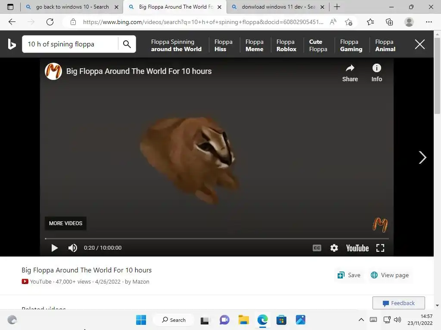The height and width of the screenshot is (330, 441).
Task: Select Cute Floppa suggestion
Action: pyautogui.click(x=318, y=45)
